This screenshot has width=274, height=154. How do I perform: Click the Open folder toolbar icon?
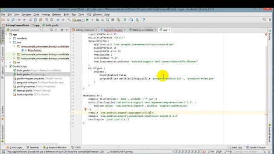(x=3, y=20)
